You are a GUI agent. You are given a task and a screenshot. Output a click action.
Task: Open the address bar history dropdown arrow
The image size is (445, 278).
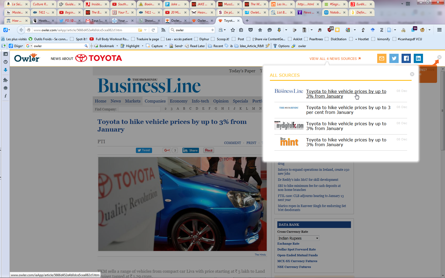[x=145, y=30]
